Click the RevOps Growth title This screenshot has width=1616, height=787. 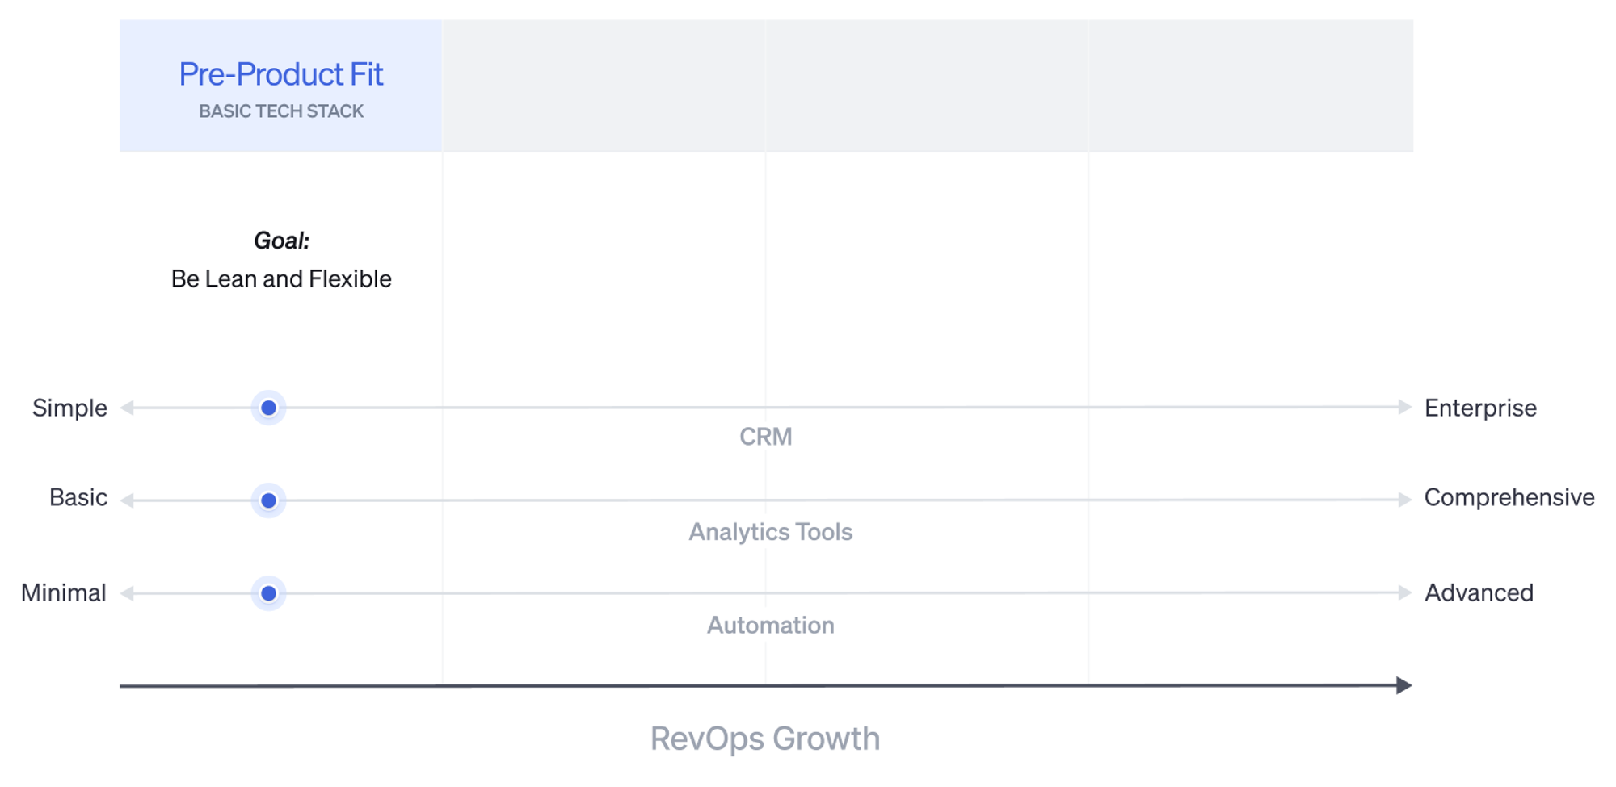765,739
